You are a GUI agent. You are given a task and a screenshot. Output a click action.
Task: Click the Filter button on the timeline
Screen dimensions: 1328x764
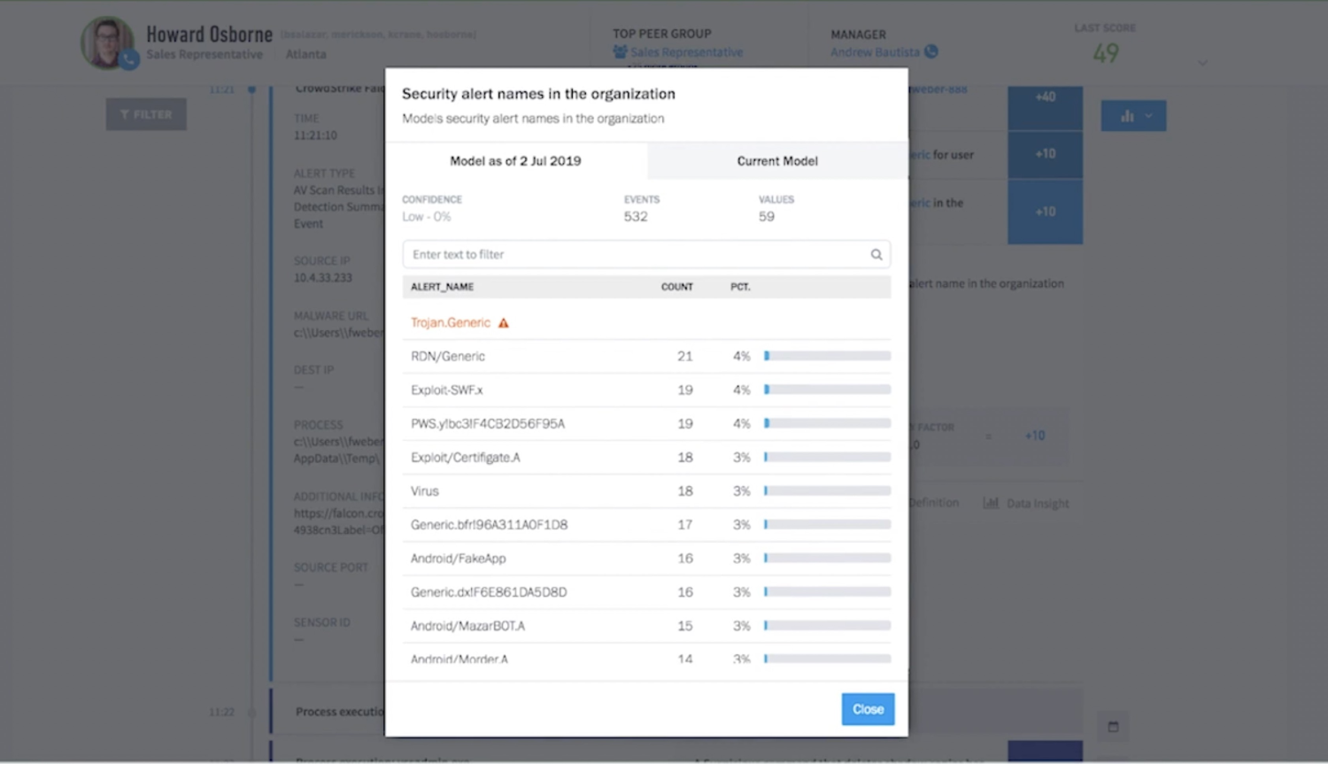tap(146, 114)
